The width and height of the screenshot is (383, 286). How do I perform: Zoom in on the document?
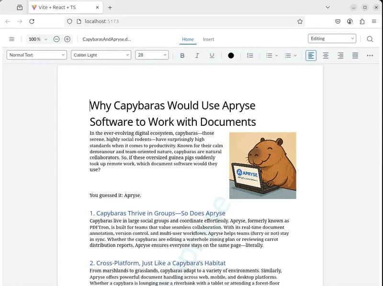(68, 39)
